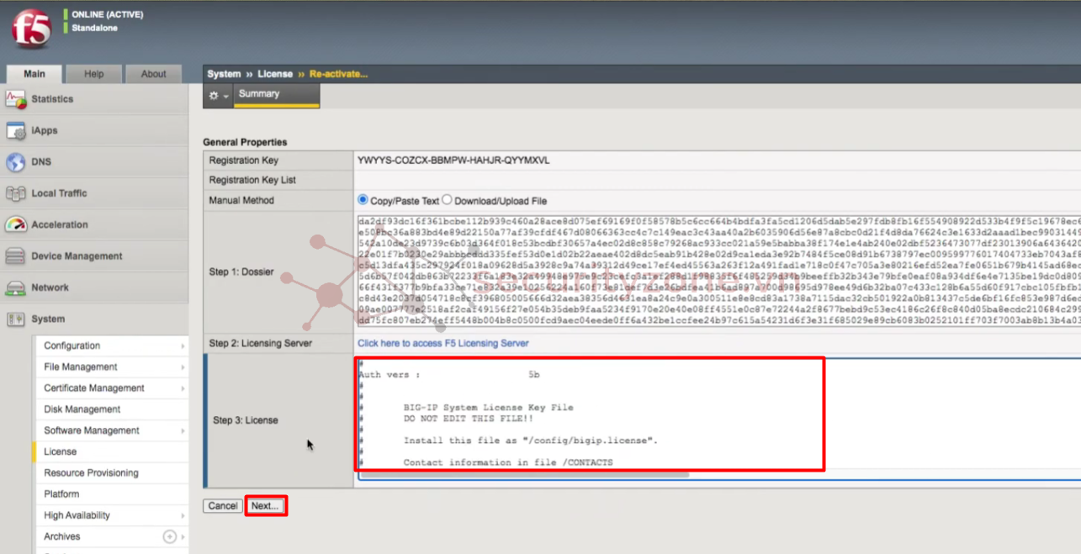
Task: Open the Disk Management menu item
Action: 111,409
